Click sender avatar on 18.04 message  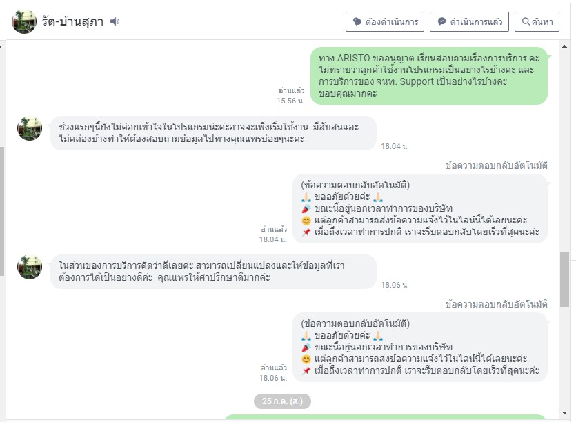click(30, 128)
